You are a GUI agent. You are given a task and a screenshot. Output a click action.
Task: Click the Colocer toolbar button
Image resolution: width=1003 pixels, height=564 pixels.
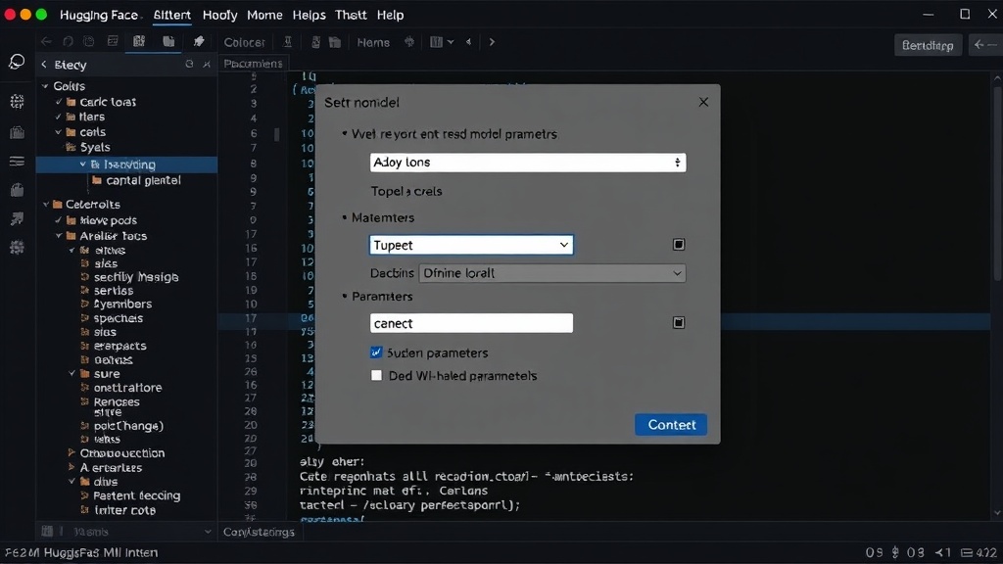tap(244, 42)
